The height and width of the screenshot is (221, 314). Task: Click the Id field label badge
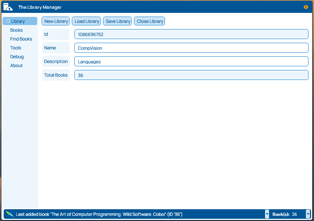[56, 34]
